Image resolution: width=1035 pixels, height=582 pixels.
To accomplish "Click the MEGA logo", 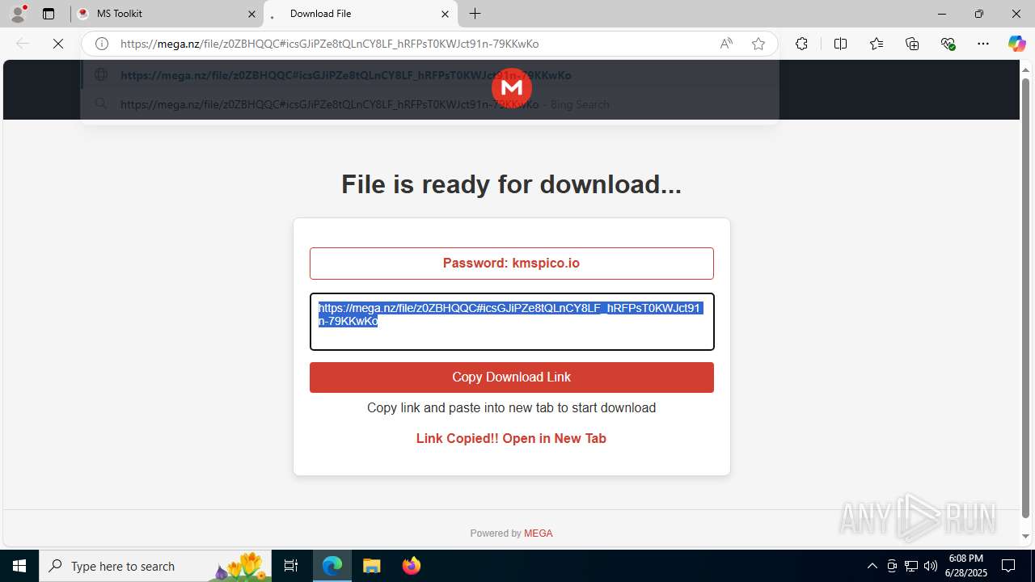I will click(x=511, y=87).
